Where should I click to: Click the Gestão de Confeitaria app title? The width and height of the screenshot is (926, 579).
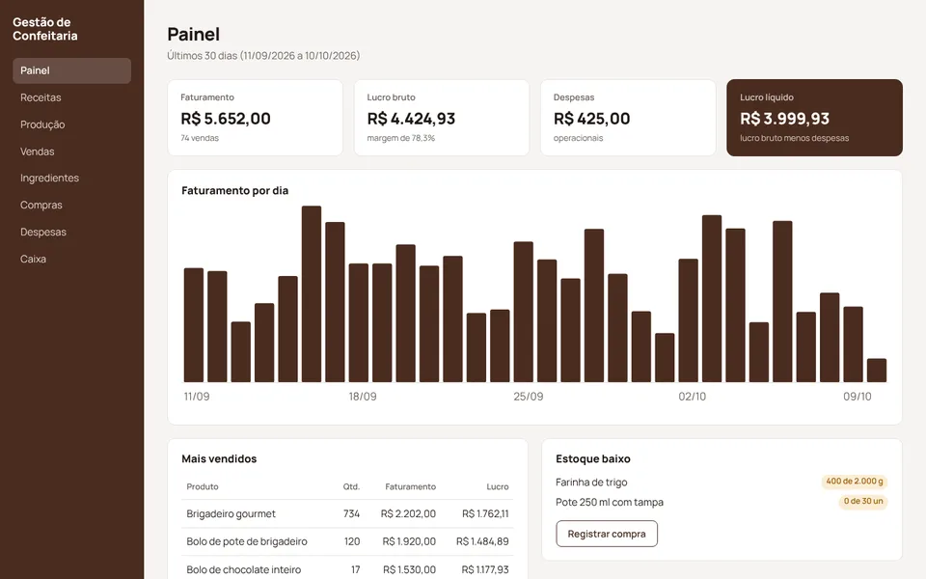(x=45, y=29)
